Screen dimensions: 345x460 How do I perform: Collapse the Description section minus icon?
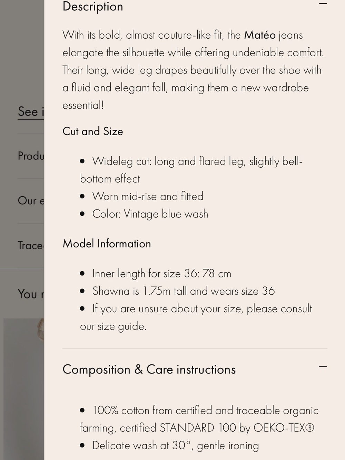point(323,4)
